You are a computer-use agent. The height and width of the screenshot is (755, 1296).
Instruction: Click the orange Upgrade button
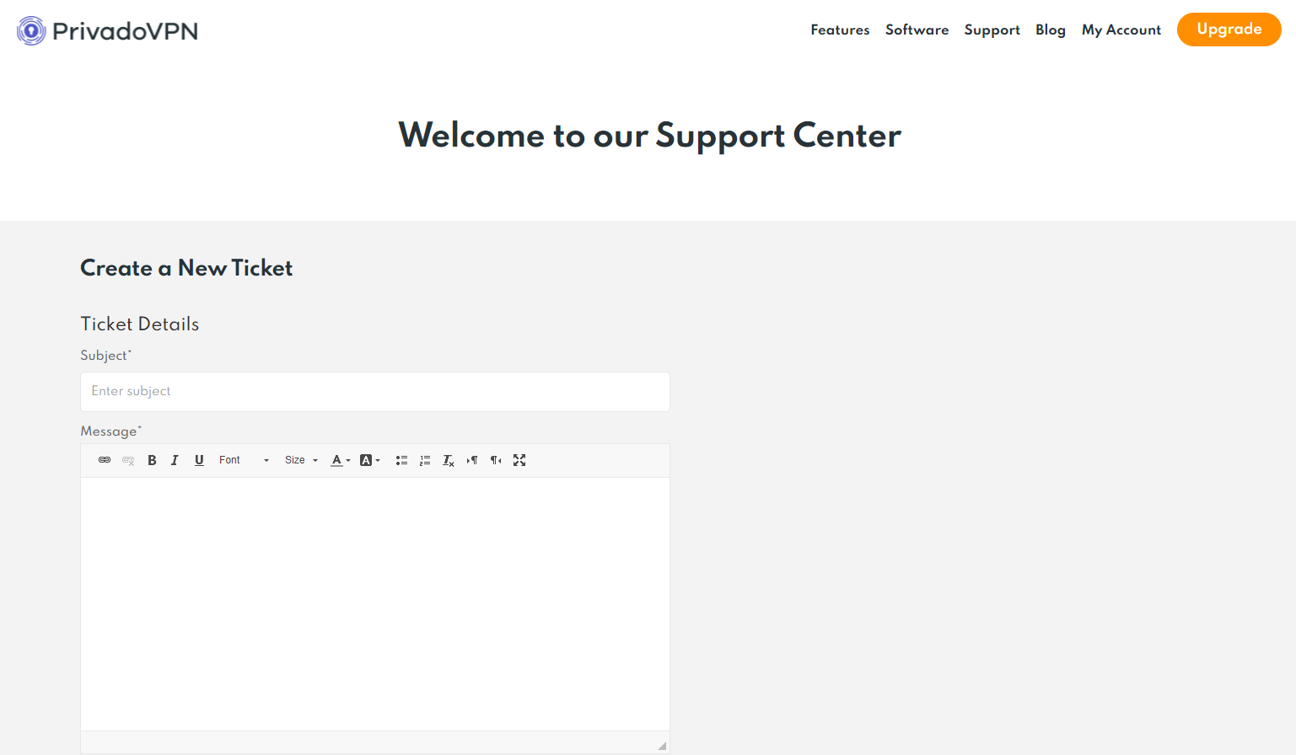[x=1229, y=29]
